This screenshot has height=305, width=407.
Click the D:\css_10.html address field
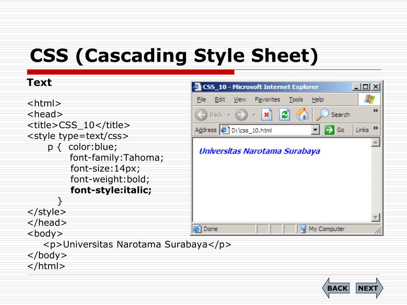pos(269,130)
